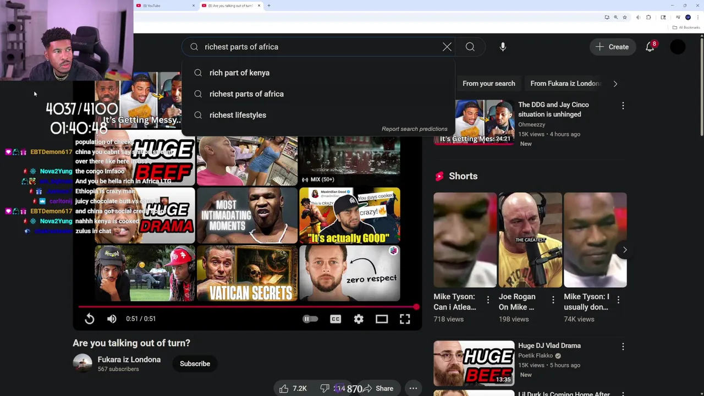This screenshot has width=704, height=396.
Task: Open the All Bookmarks folder
Action: point(686,28)
